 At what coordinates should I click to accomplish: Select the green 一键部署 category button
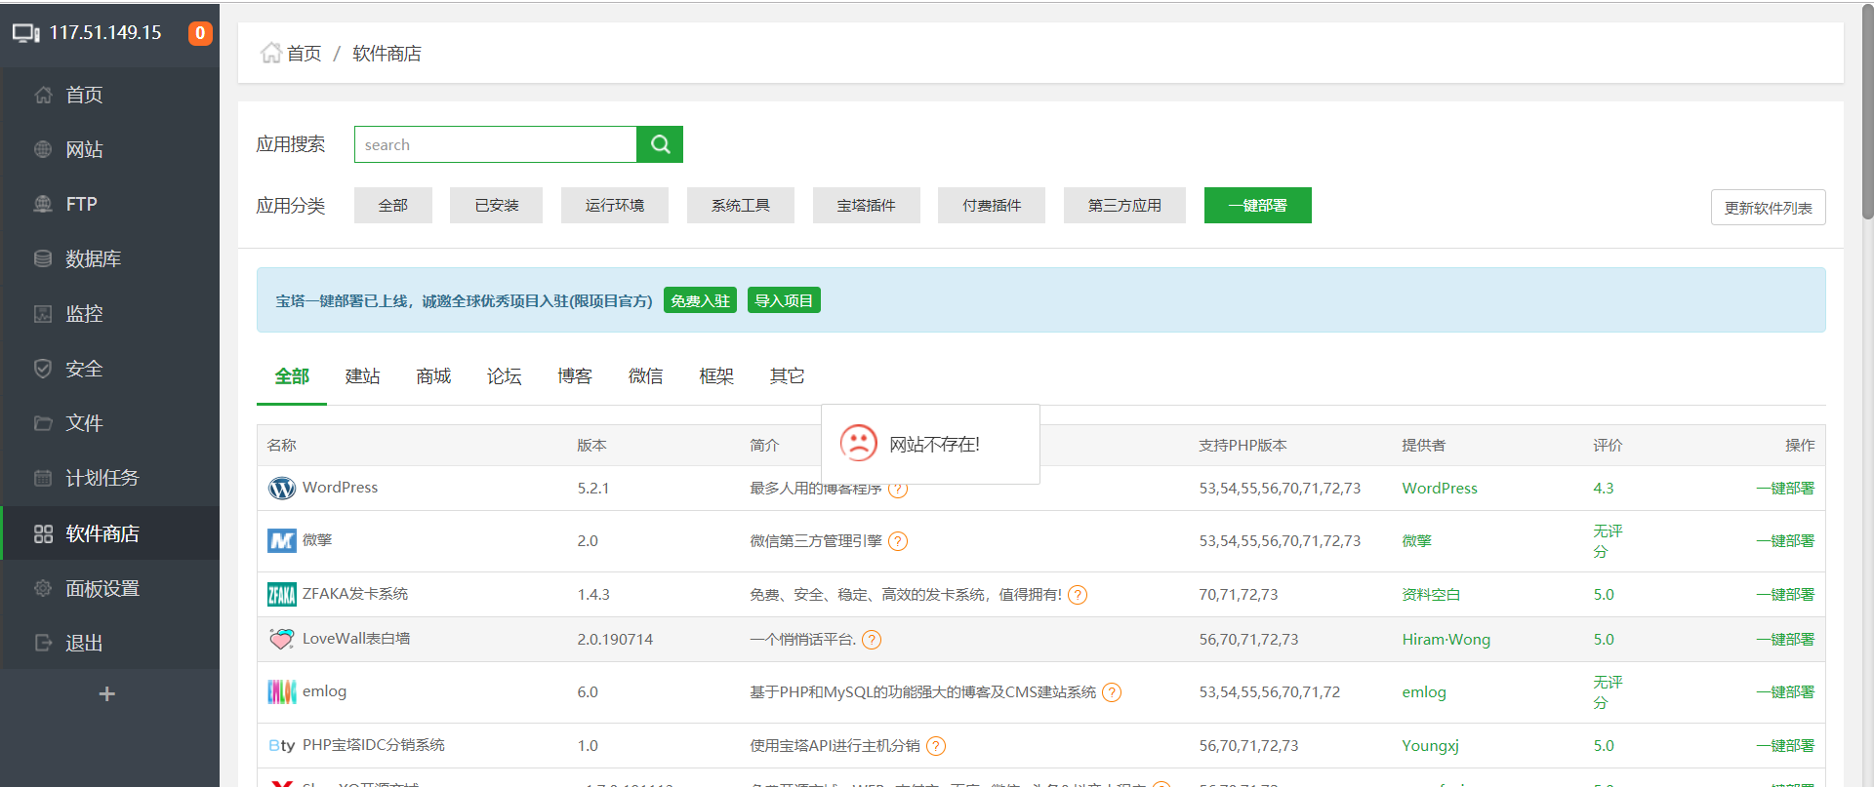1258,205
